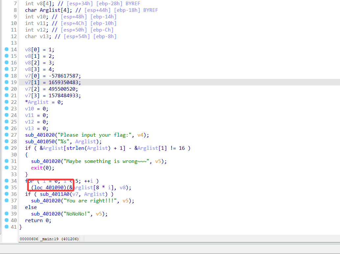The height and width of the screenshot is (254, 340).
Task: Open function sub_4011A0 on line 36
Action: 55,194
